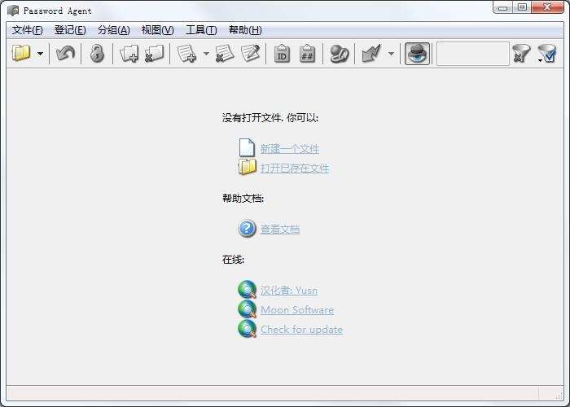Click the copy password clipboard icon
Viewport: 570px width, 407px height.
coord(307,54)
